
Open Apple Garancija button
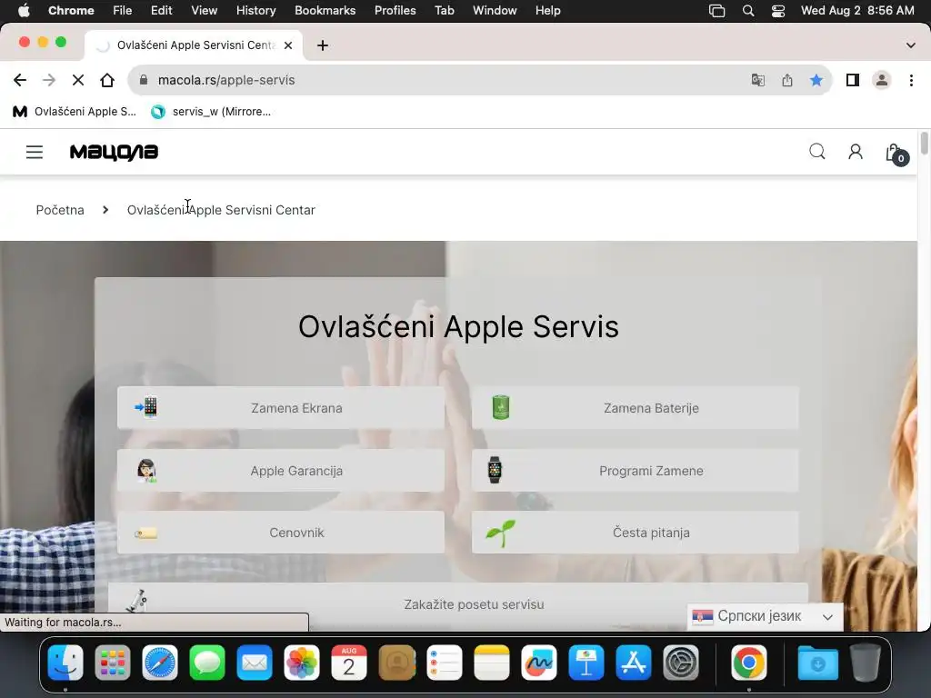pyautogui.click(x=281, y=471)
